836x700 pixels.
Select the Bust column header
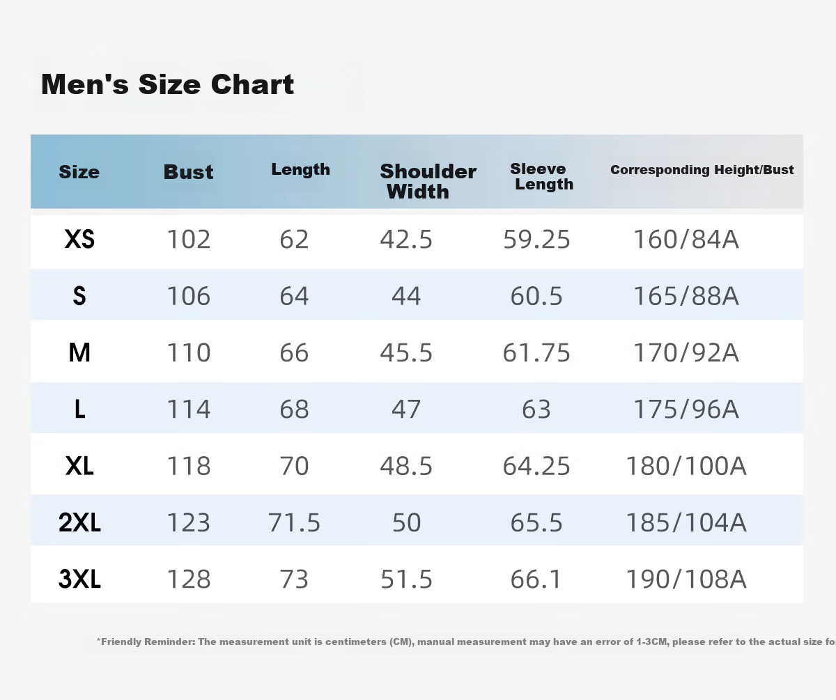[188, 172]
